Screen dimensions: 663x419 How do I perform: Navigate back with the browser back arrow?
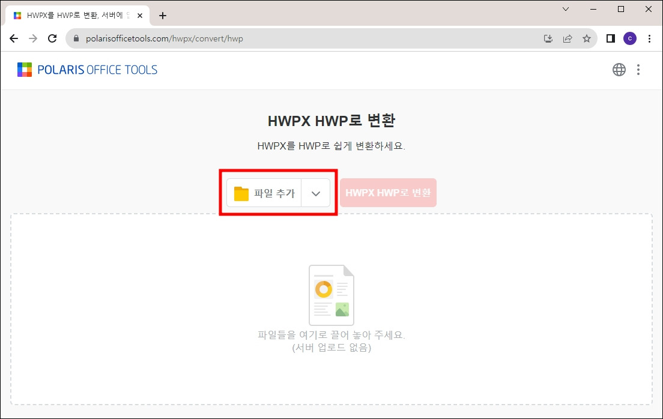[14, 38]
